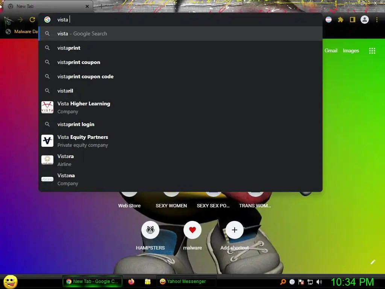
Task: Click the Vistana company logo
Action: pos(47,179)
